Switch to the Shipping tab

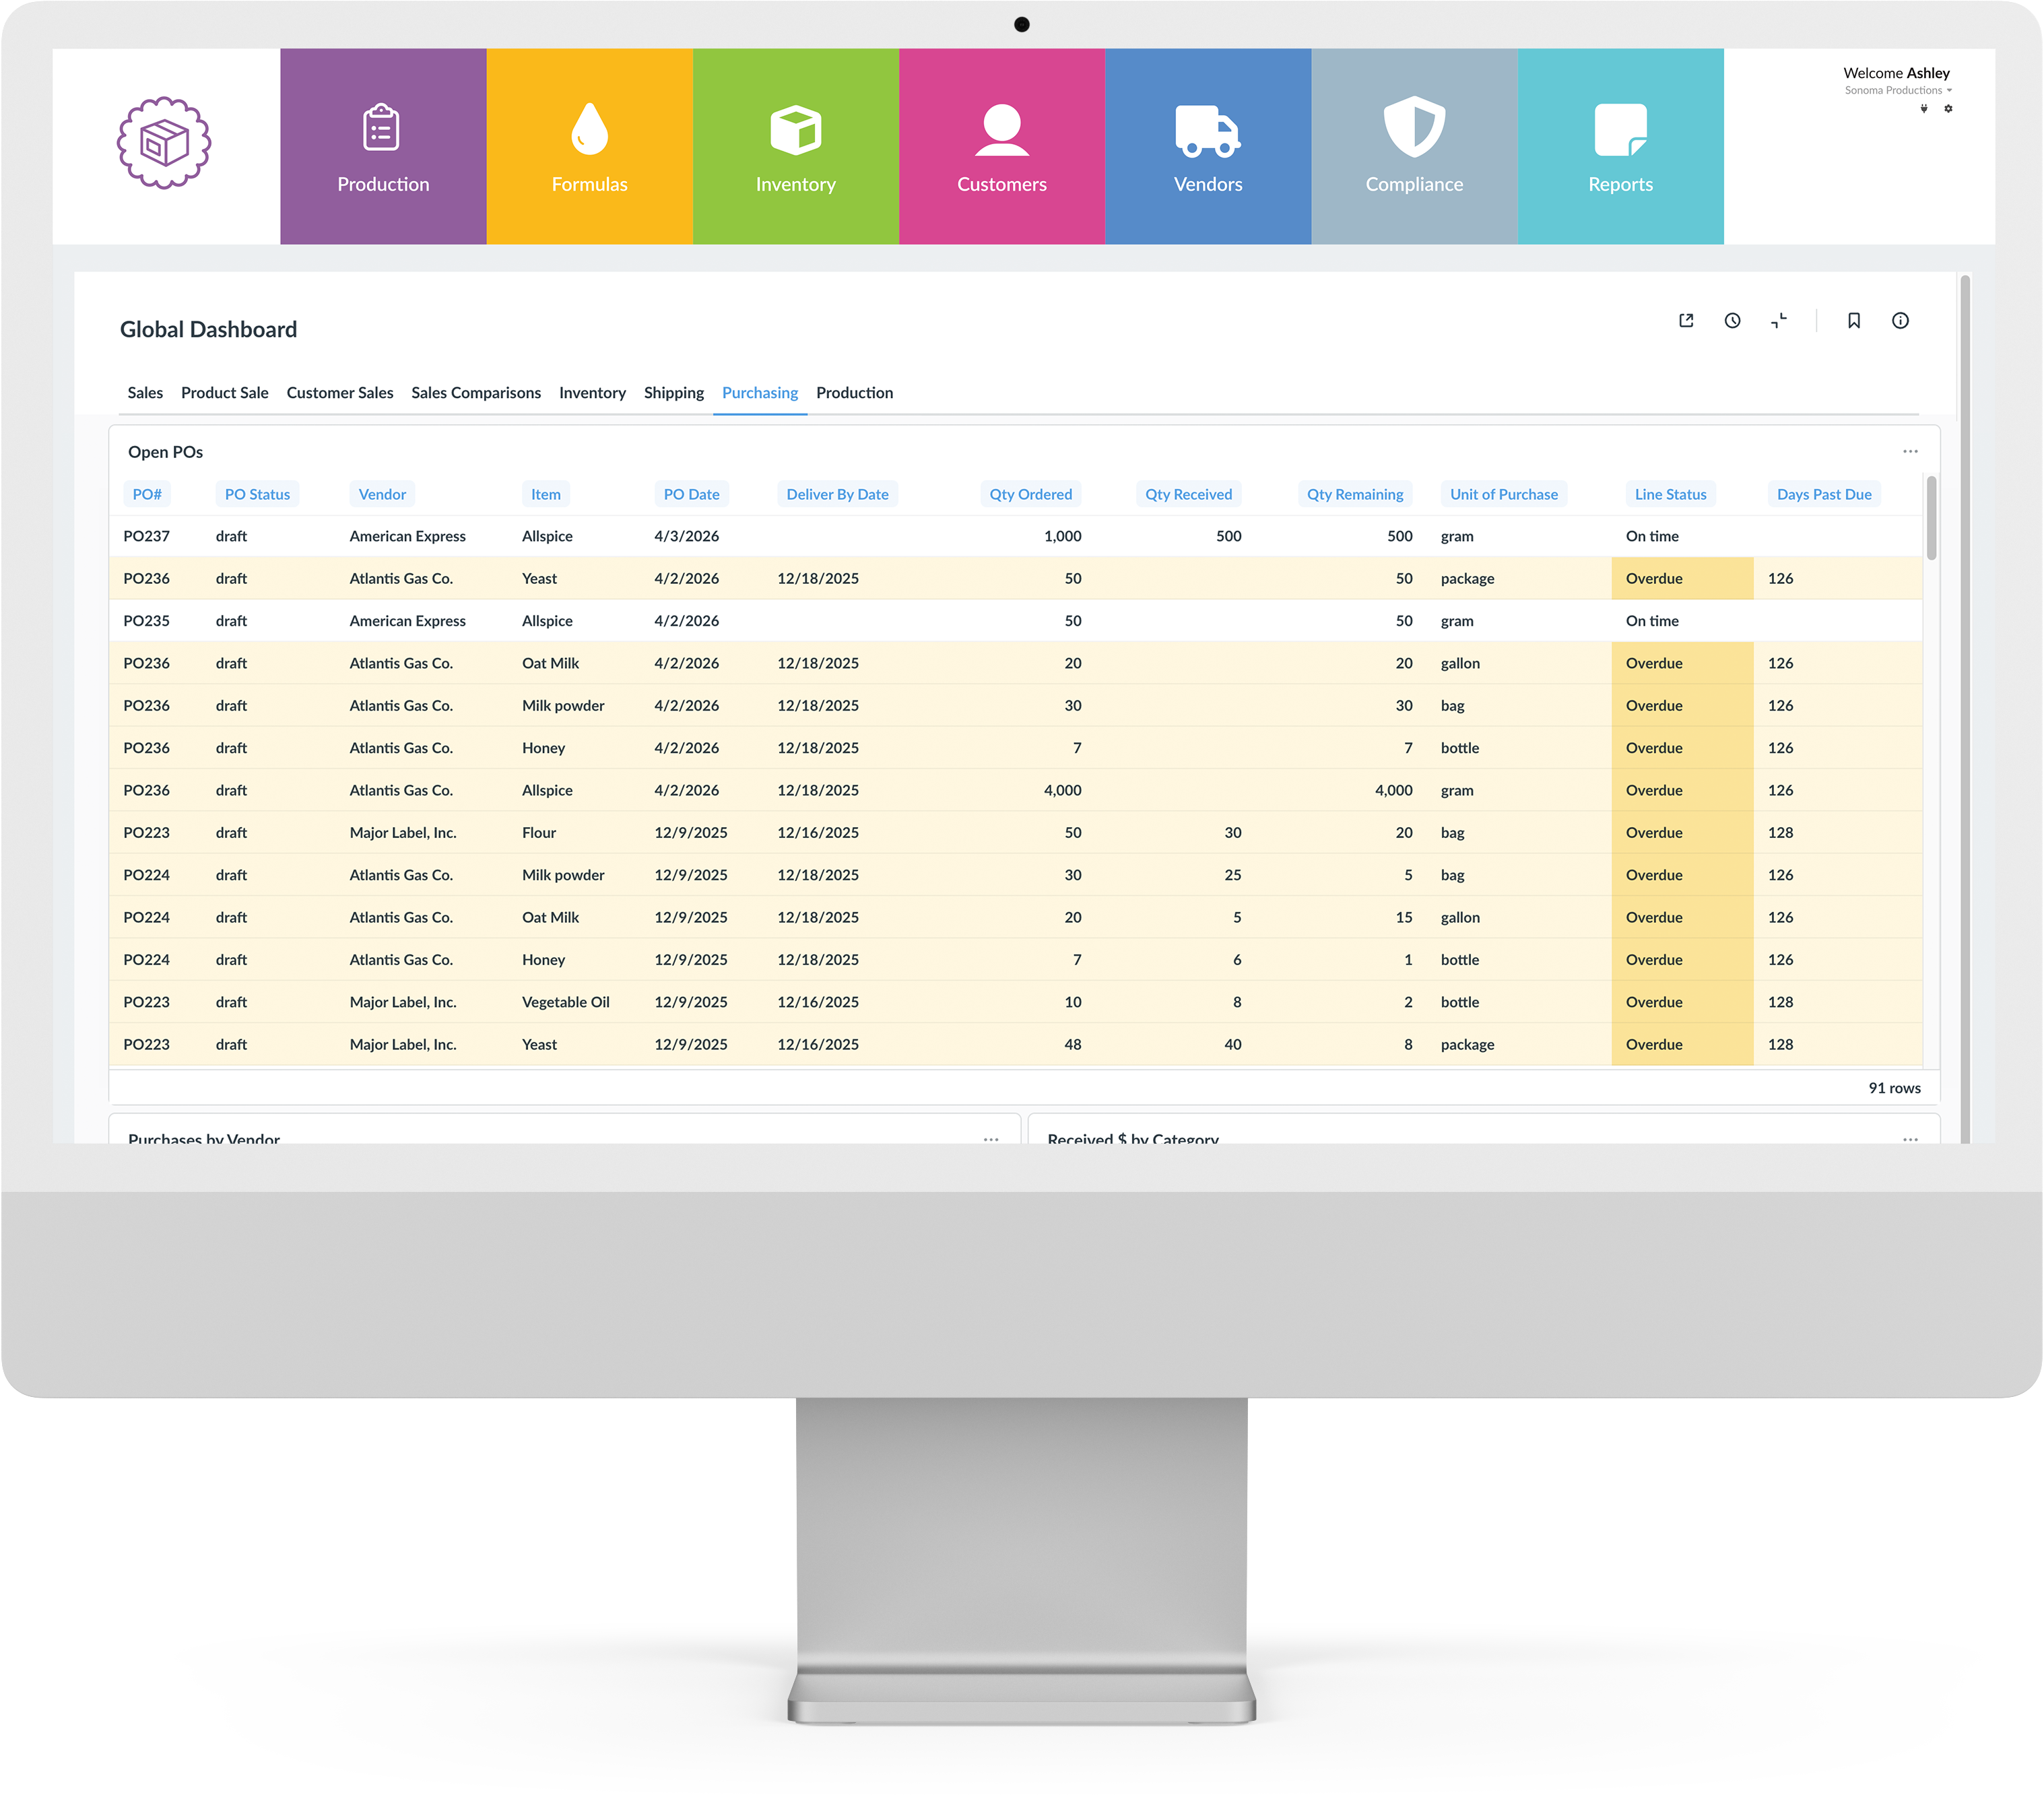coord(673,393)
